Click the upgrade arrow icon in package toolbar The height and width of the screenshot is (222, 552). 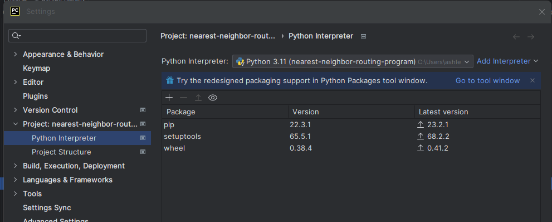(x=198, y=98)
